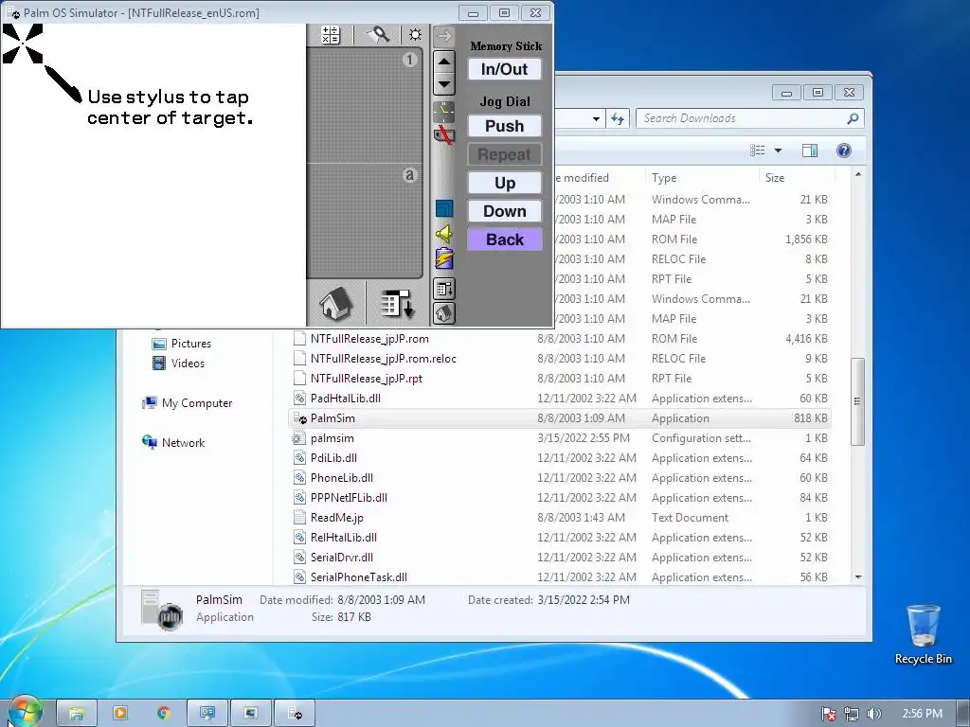Image resolution: width=970 pixels, height=727 pixels.
Task: Tap the calculator silkscreen icon in simulator
Action: pos(331,35)
